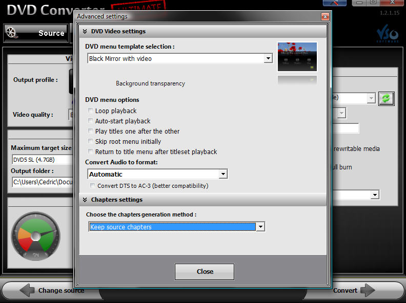The width and height of the screenshot is (406, 303).
Task: Click the Close button in Advanced settings
Action: (x=205, y=272)
